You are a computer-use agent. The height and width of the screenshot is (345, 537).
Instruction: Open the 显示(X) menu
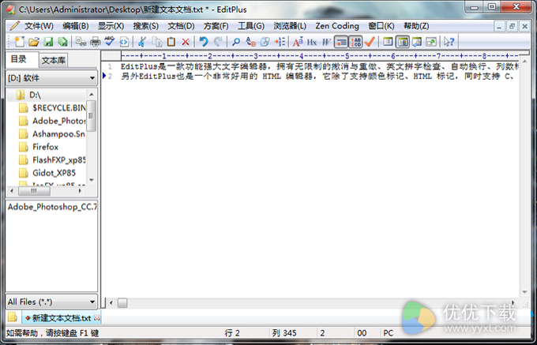(111, 26)
